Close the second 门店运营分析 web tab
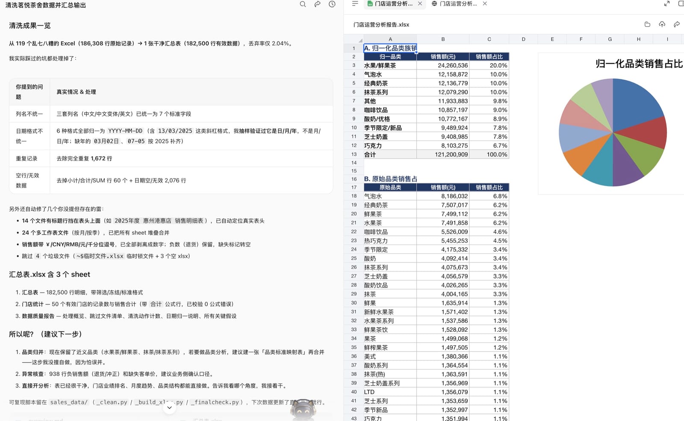 485,3
